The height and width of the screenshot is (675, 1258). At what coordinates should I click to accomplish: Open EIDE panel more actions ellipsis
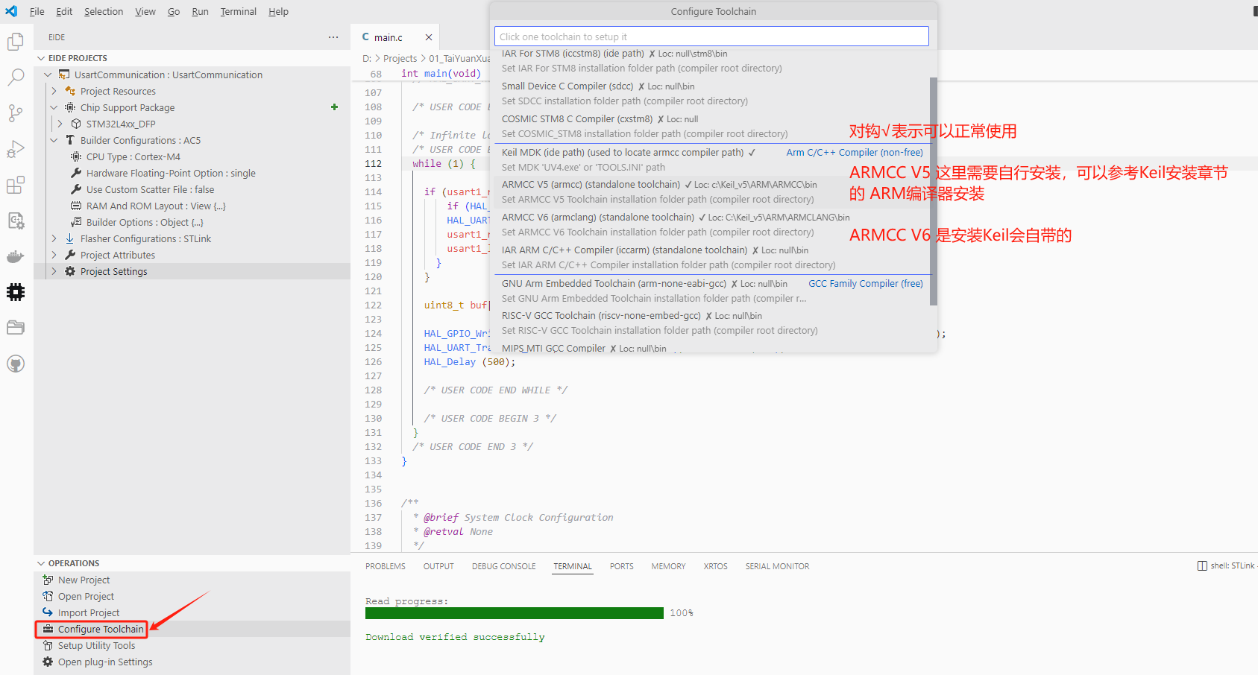(x=333, y=37)
